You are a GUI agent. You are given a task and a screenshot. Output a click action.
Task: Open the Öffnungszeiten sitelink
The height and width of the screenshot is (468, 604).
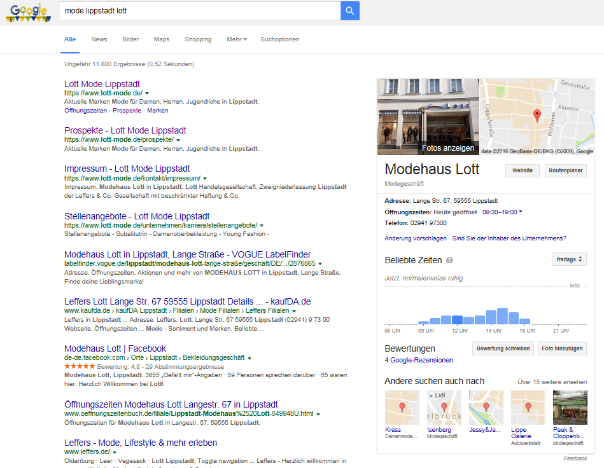click(x=85, y=111)
